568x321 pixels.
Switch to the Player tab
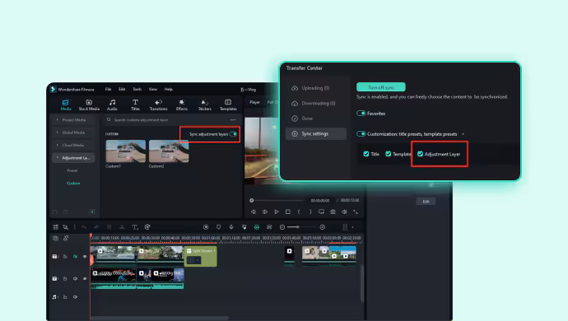(254, 102)
